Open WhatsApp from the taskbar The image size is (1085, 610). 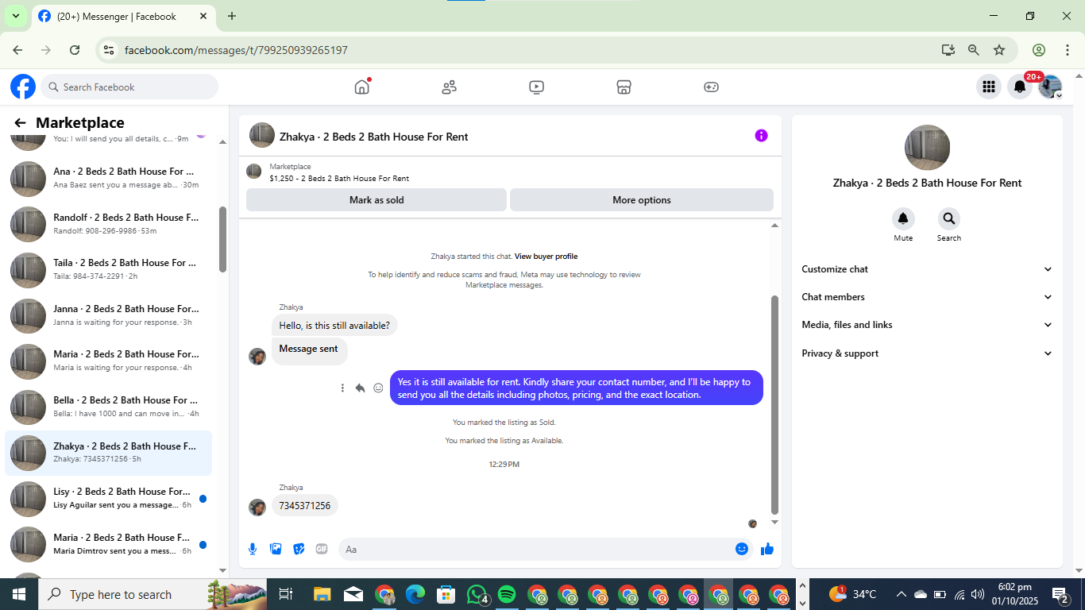(477, 594)
